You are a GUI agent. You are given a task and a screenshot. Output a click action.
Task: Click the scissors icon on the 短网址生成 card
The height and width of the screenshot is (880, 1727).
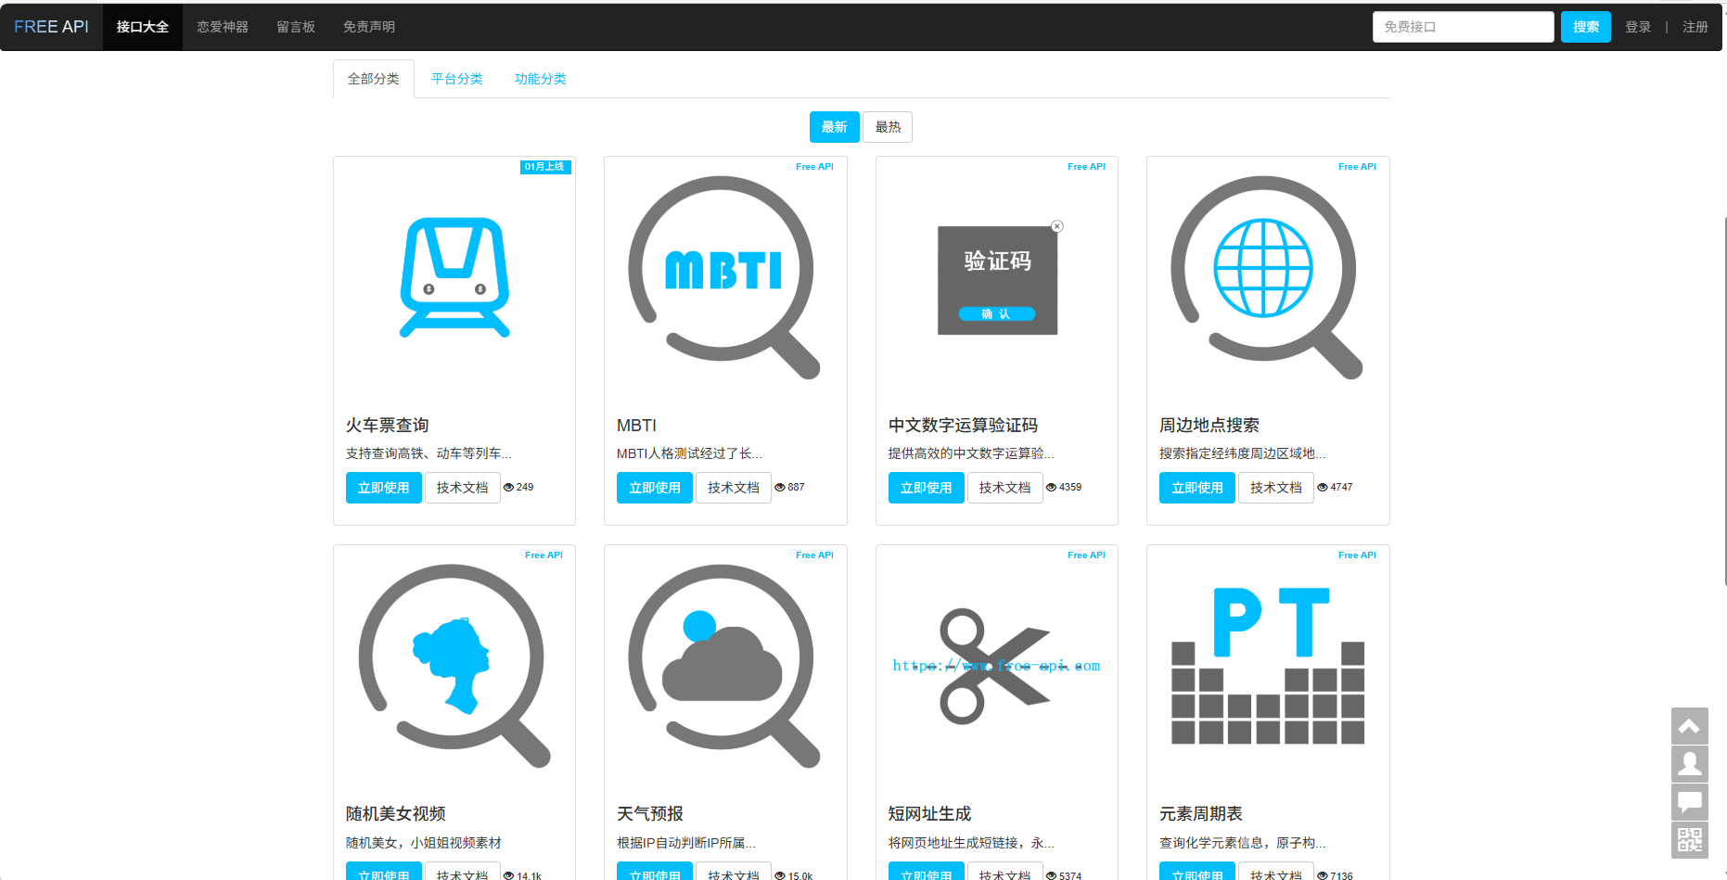click(x=992, y=663)
